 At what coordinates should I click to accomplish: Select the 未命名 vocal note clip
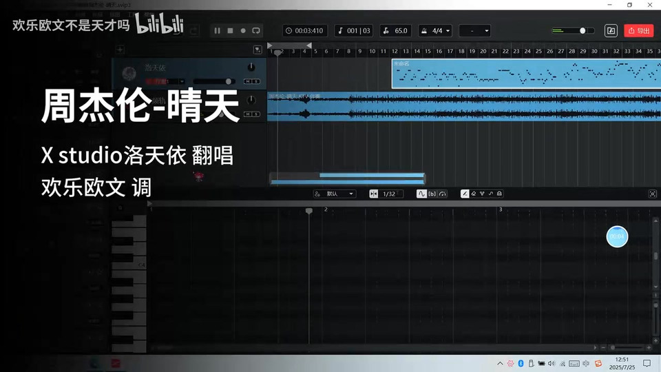(526, 74)
